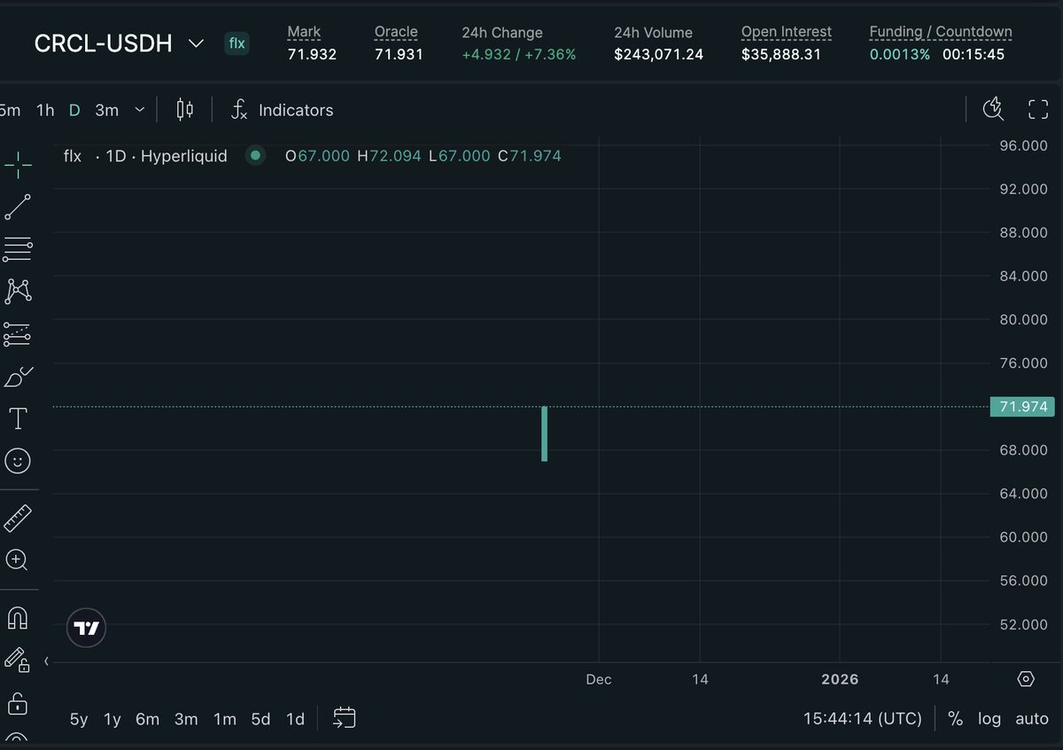Open the TradingView logo link
The image size is (1063, 750).
pos(87,629)
